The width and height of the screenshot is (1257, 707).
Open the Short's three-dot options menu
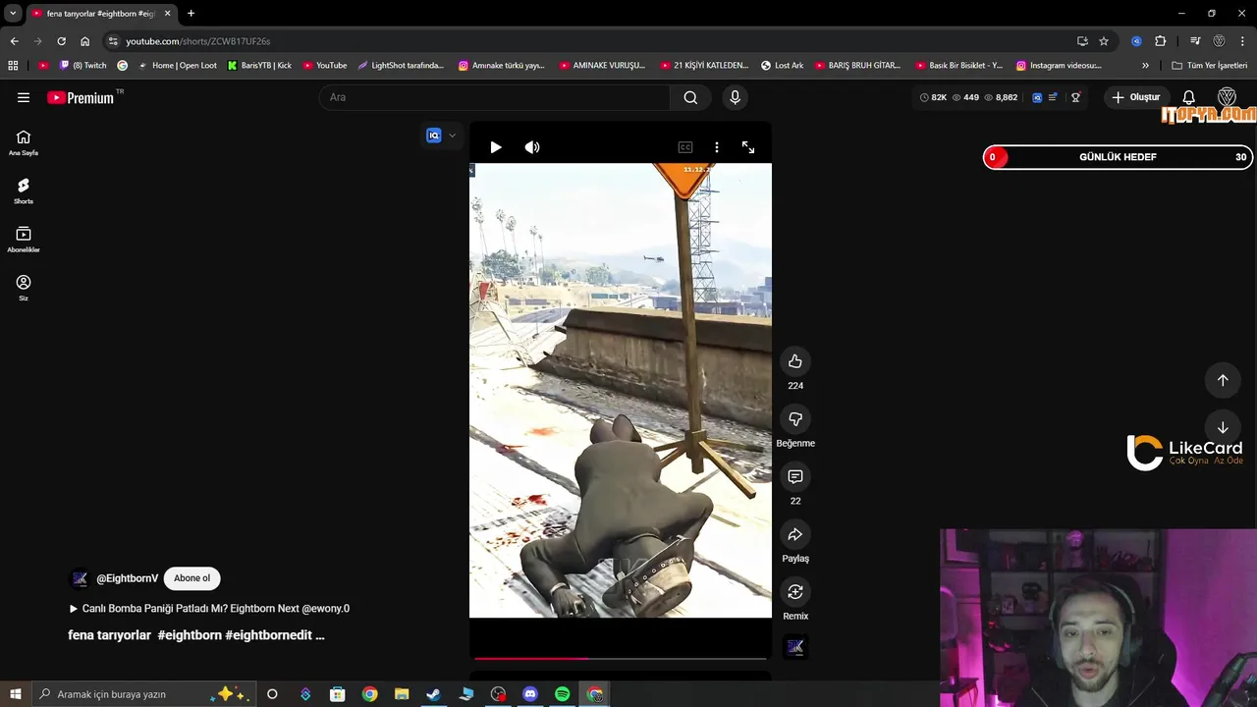(x=717, y=147)
